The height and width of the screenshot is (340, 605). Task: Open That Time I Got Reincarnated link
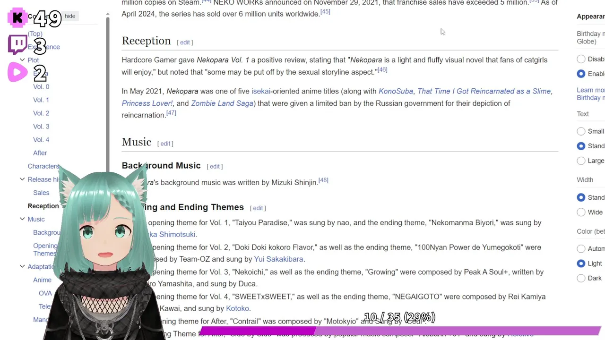tap(484, 91)
